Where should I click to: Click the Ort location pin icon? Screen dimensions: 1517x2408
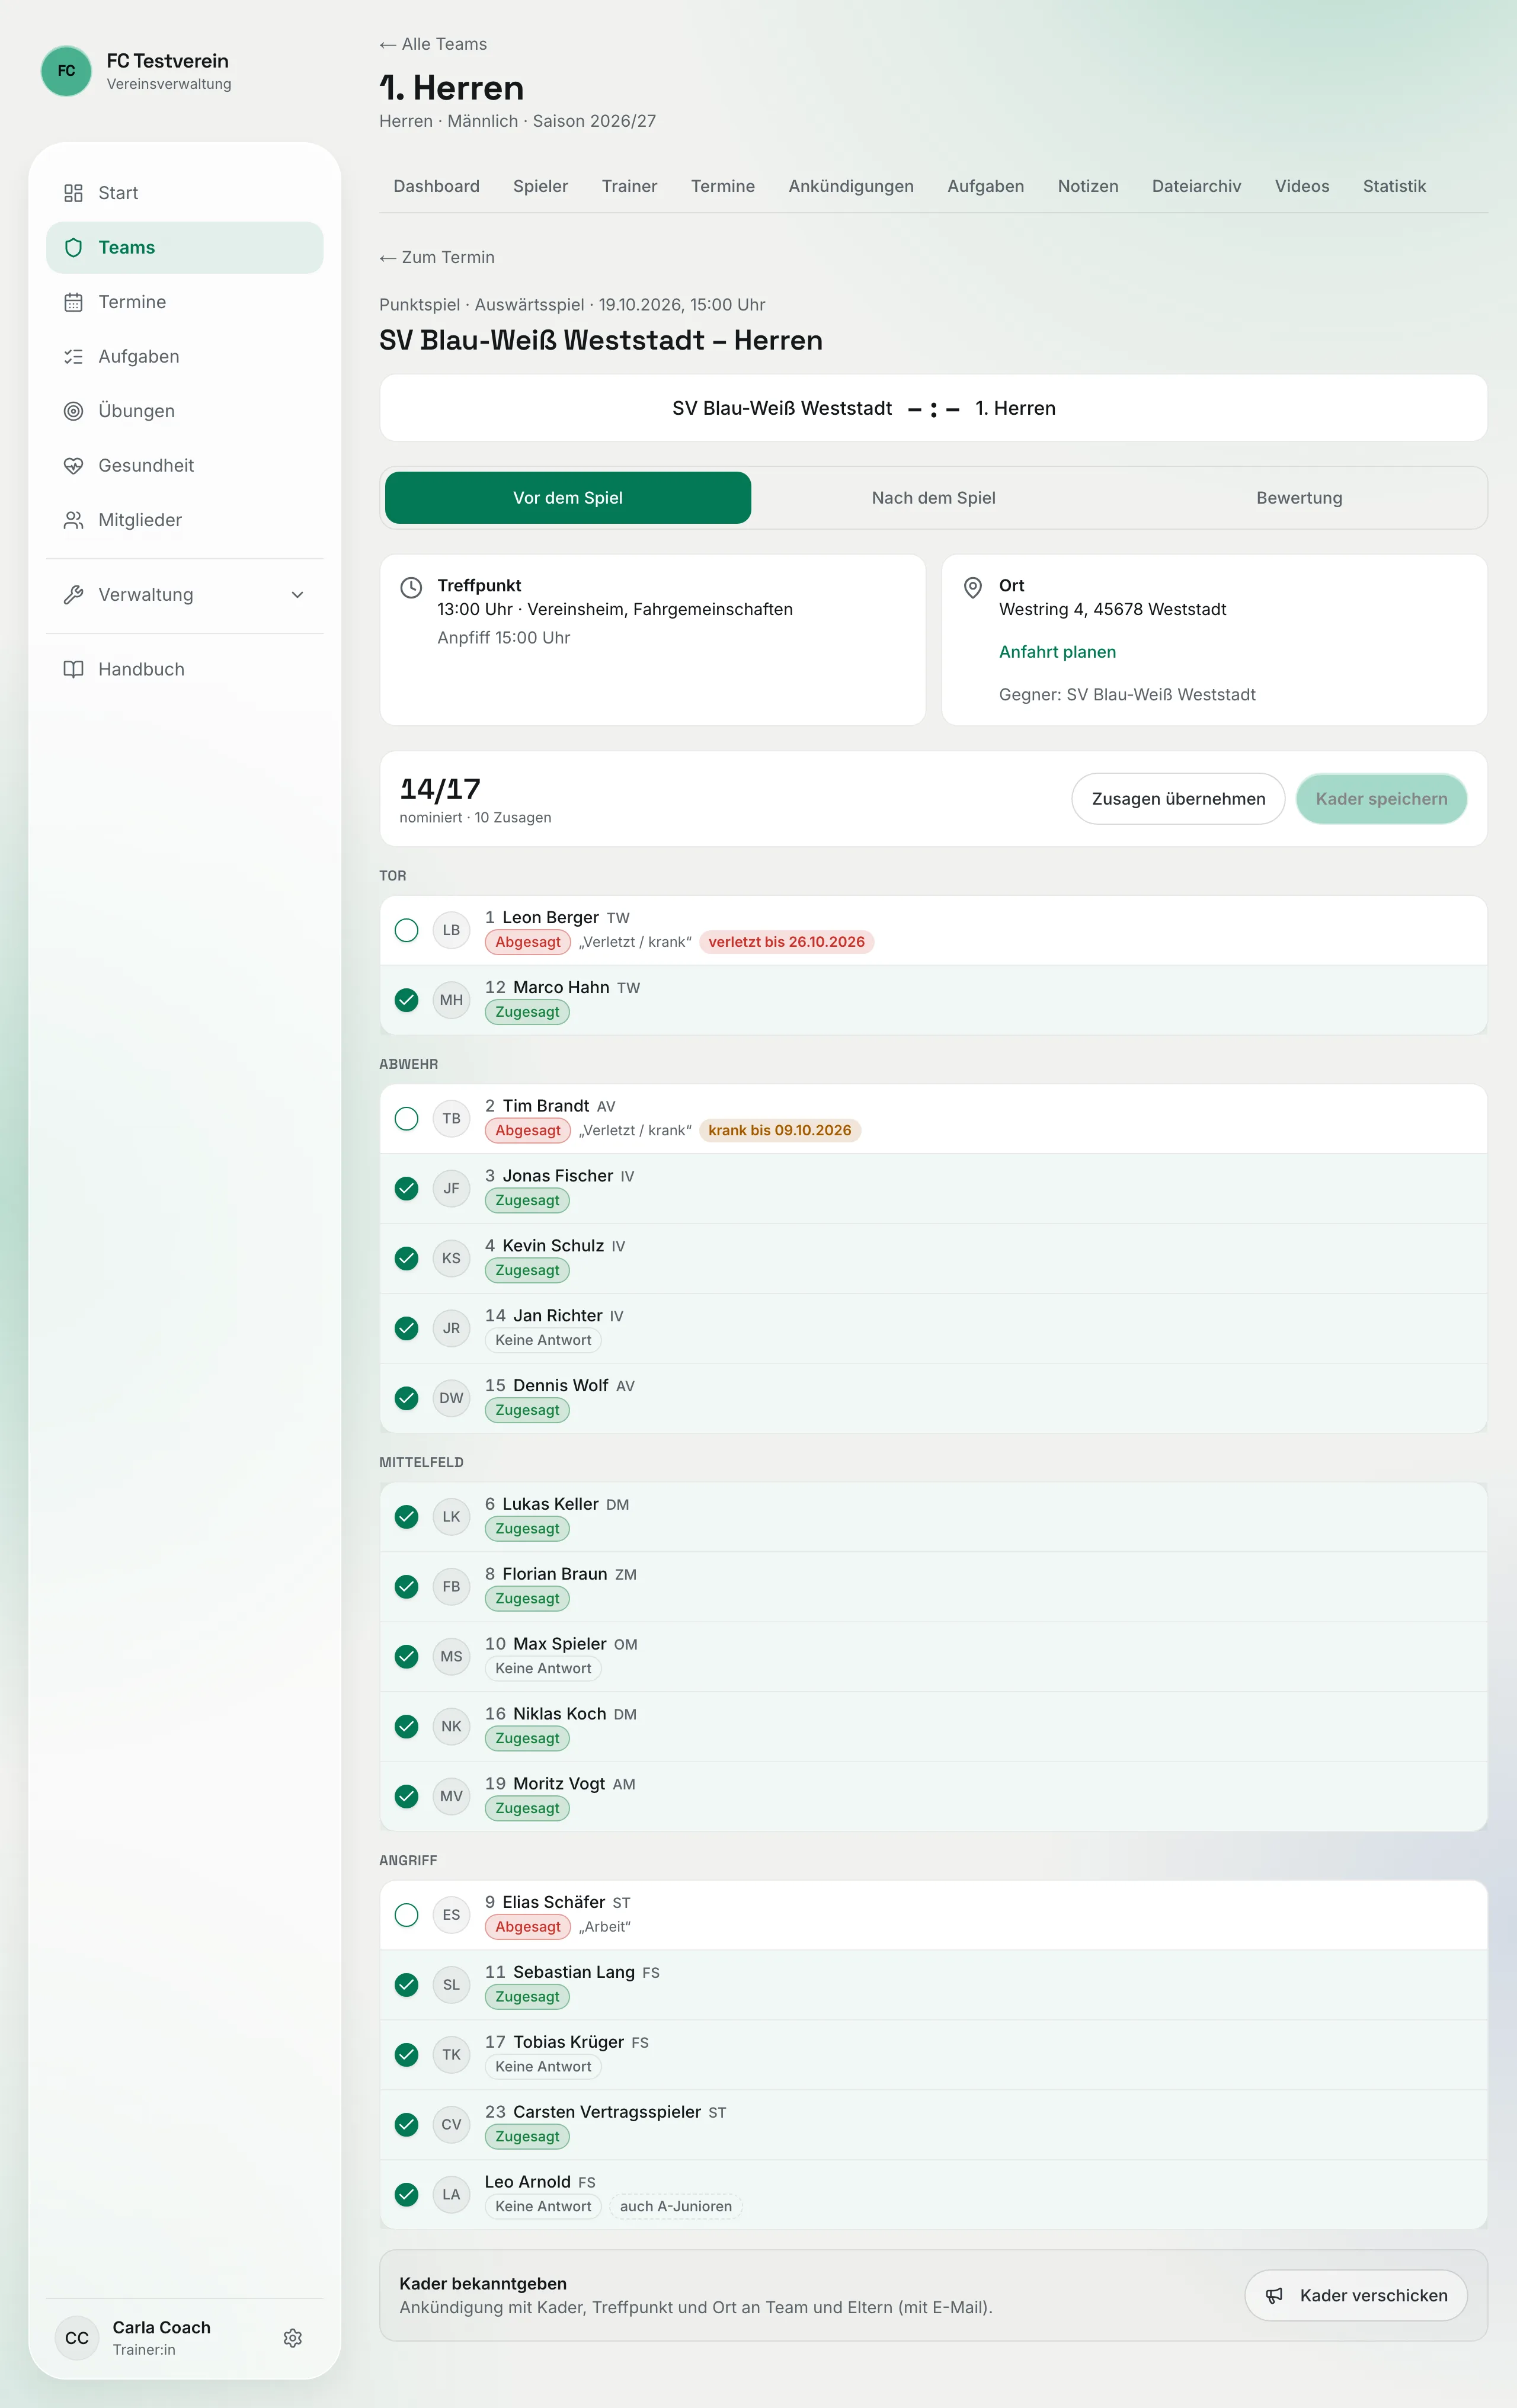point(972,587)
